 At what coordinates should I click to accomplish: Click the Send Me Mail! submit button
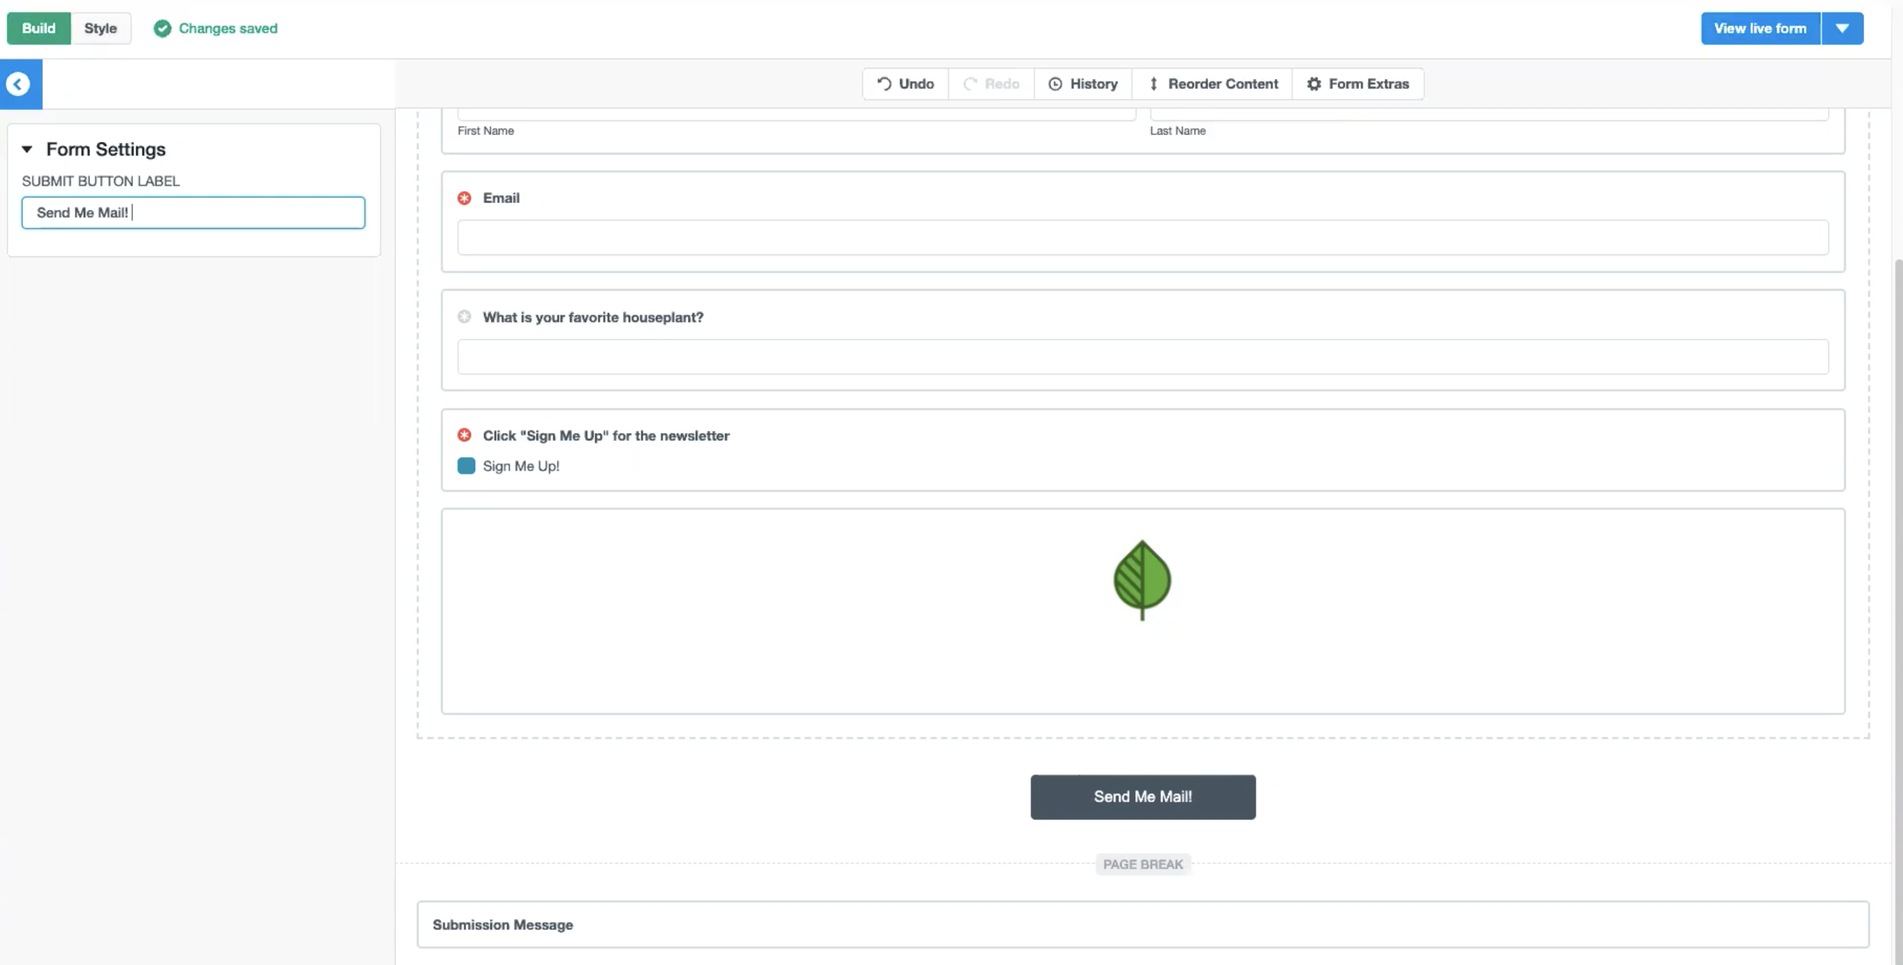coord(1143,797)
